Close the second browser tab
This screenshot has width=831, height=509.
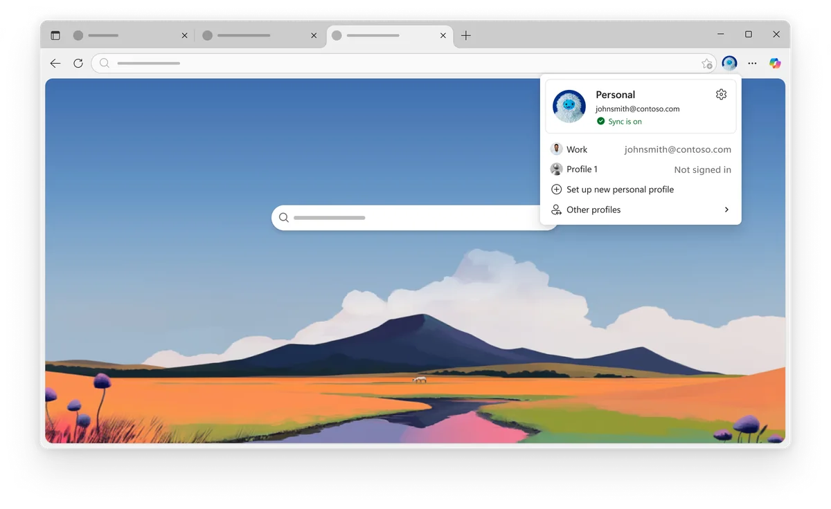[x=314, y=35]
